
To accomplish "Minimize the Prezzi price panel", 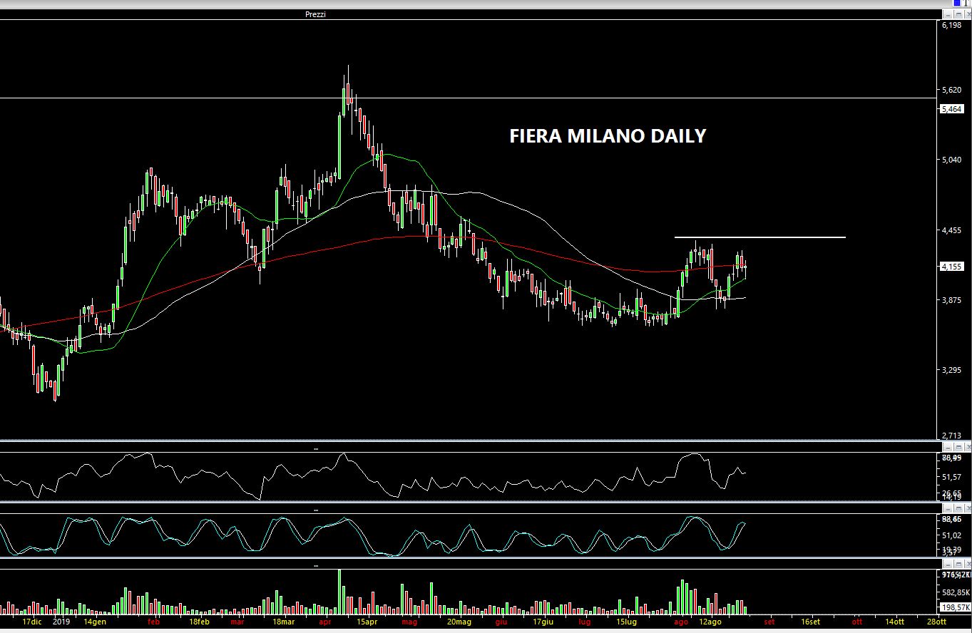I will [x=948, y=14].
